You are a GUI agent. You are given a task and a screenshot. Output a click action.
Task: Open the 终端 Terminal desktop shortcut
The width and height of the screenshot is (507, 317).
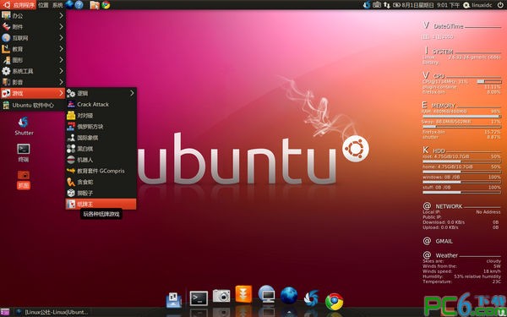[24, 153]
